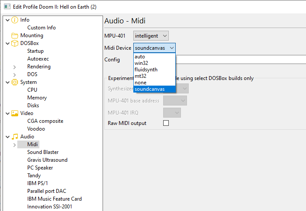Pick win32 as the Midi device
Image resolution: width=306 pixels, height=211 pixels.
pos(142,63)
